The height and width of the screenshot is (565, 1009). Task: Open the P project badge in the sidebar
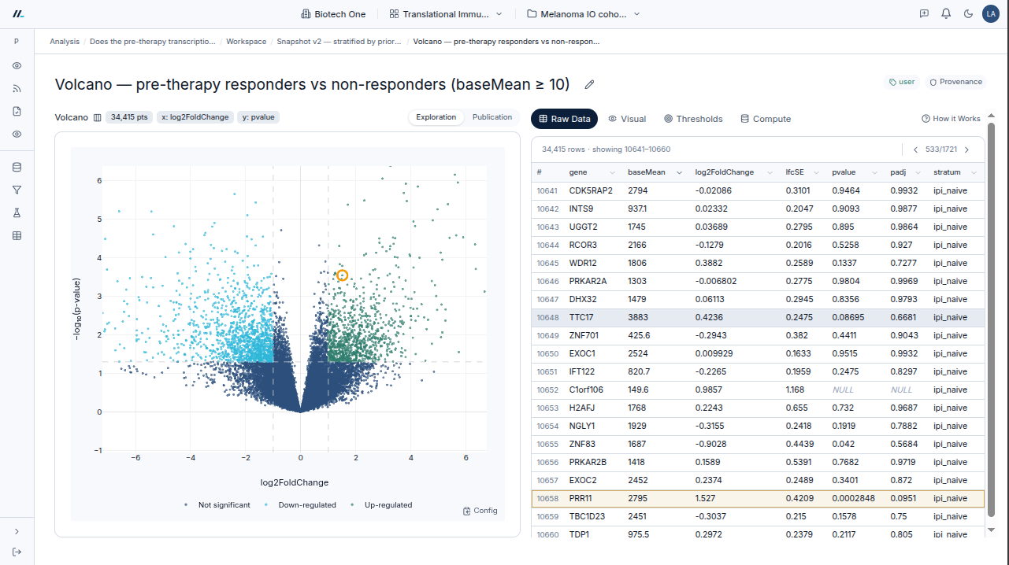point(17,41)
